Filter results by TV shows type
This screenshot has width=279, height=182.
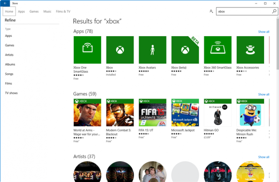[11, 93]
